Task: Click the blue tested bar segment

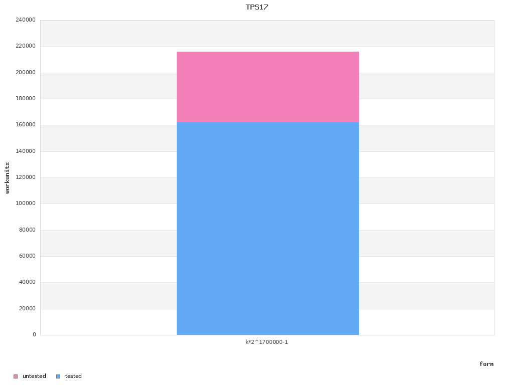Action: coord(268,229)
